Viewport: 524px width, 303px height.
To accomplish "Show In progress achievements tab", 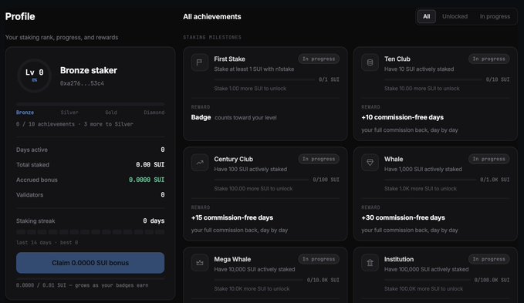I will click(495, 16).
